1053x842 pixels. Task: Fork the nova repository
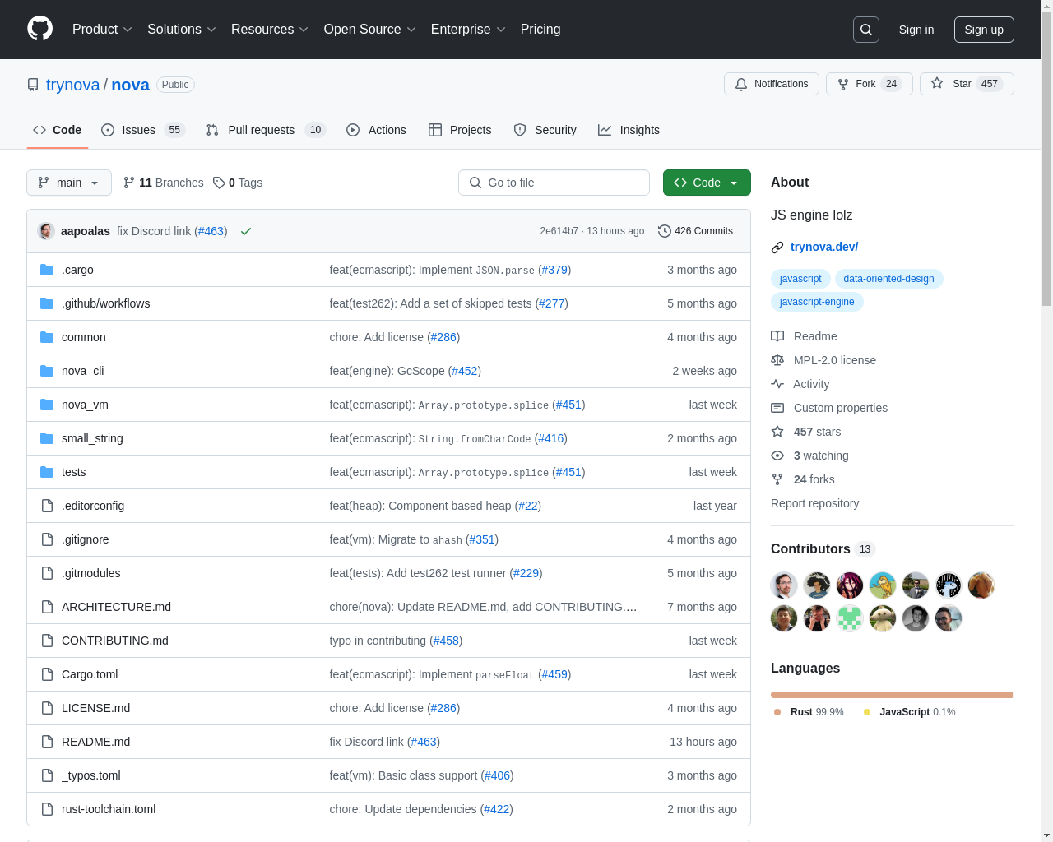[870, 84]
